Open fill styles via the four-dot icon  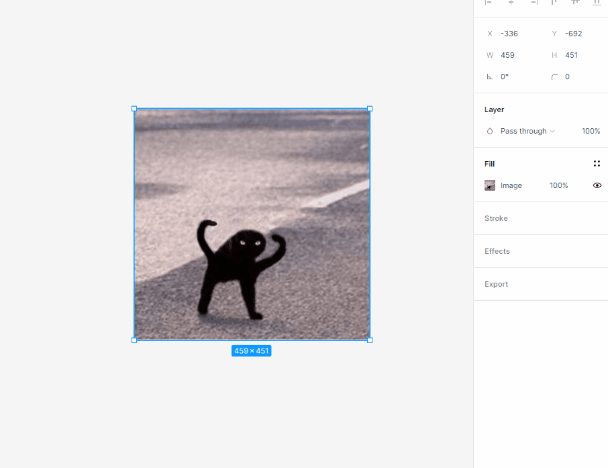pos(597,163)
